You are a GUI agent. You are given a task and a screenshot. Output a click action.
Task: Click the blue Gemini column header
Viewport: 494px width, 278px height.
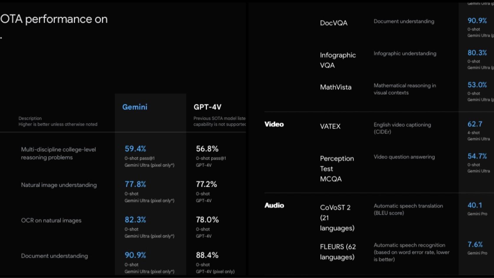pos(135,107)
